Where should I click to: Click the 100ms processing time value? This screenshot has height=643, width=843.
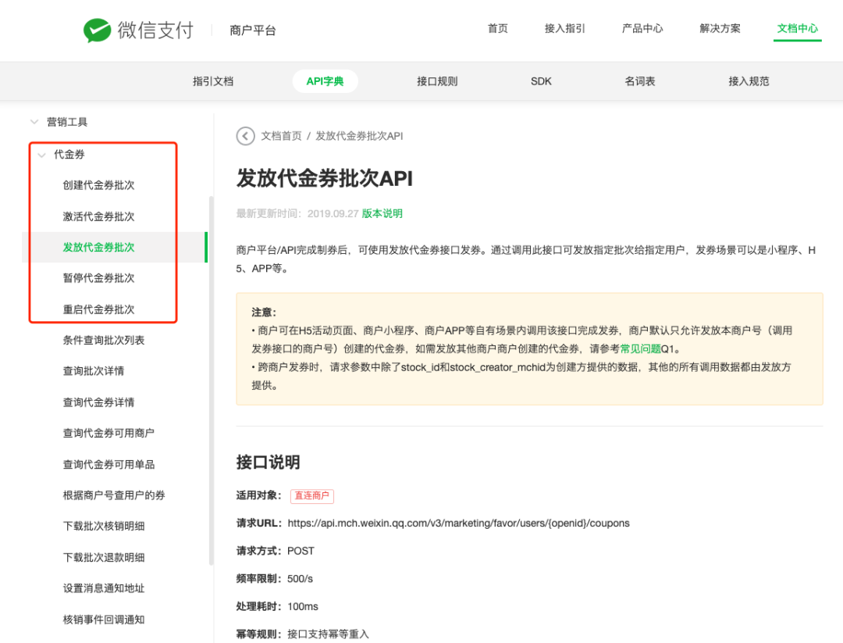pyautogui.click(x=303, y=606)
